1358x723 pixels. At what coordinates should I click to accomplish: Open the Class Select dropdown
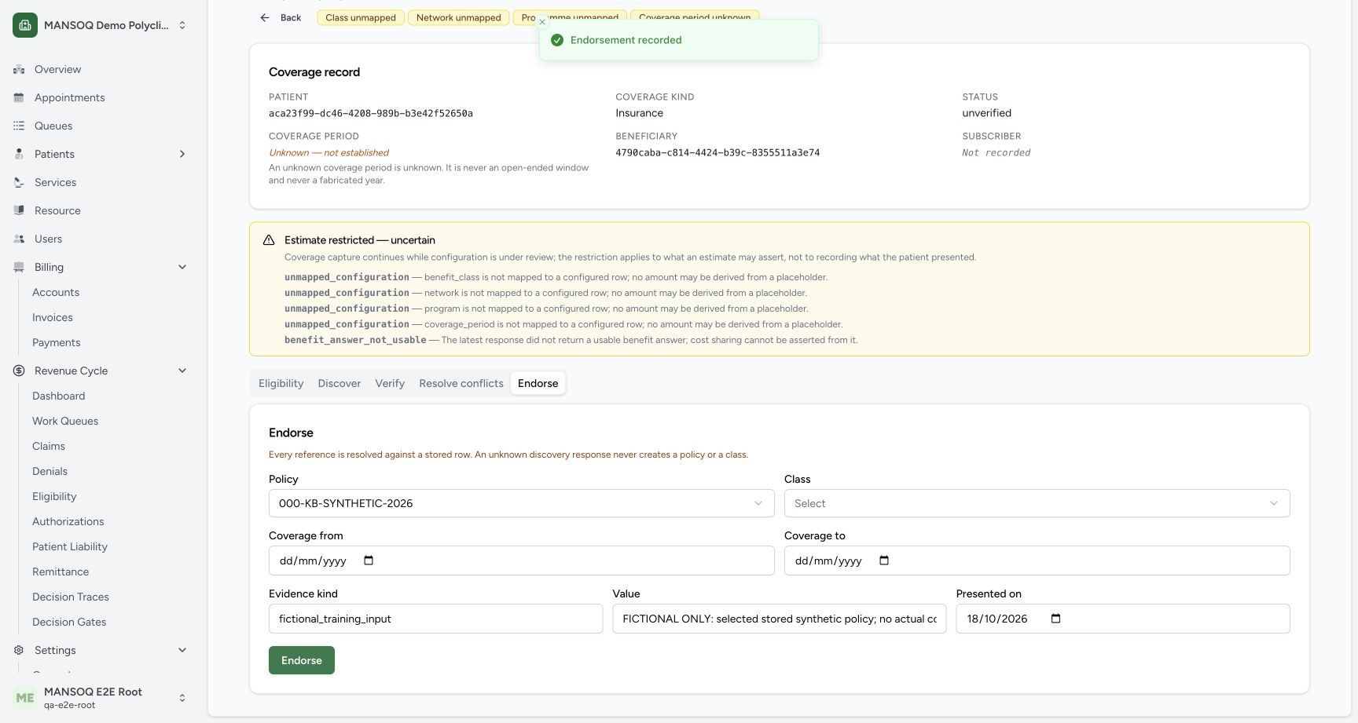click(1037, 503)
